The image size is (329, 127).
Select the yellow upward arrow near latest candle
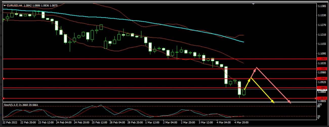click(247, 84)
